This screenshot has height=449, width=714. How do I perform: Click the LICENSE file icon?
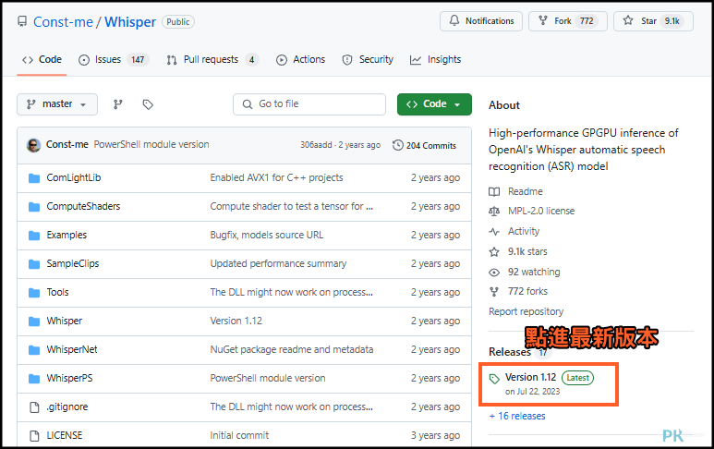coord(34,436)
